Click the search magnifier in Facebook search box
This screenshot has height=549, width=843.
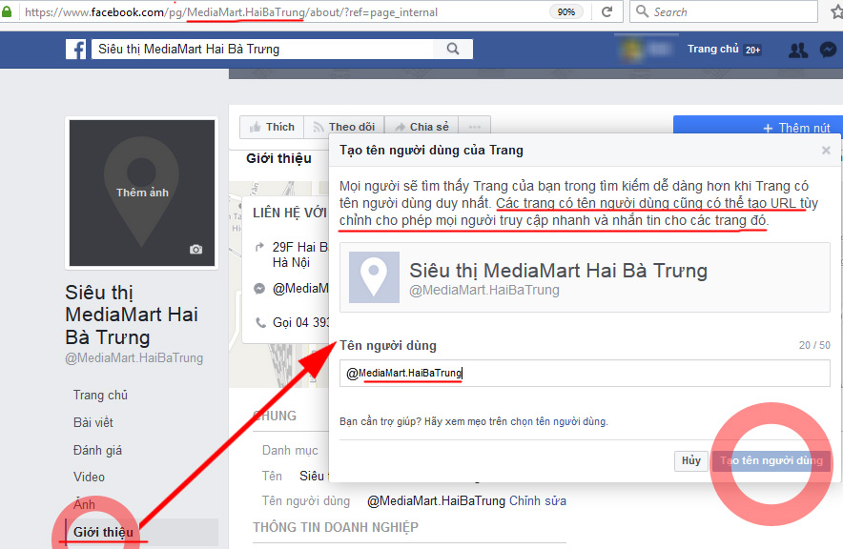click(x=448, y=50)
